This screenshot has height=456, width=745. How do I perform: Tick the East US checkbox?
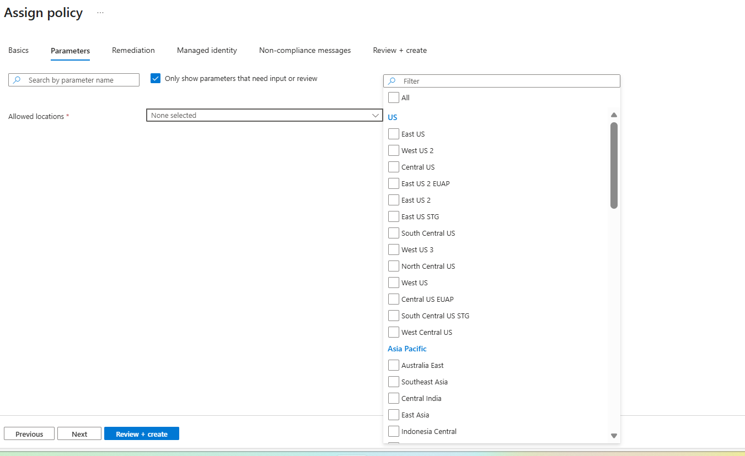tap(394, 134)
